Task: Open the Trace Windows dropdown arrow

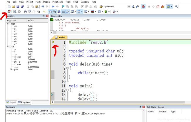Action: coord(102,12)
